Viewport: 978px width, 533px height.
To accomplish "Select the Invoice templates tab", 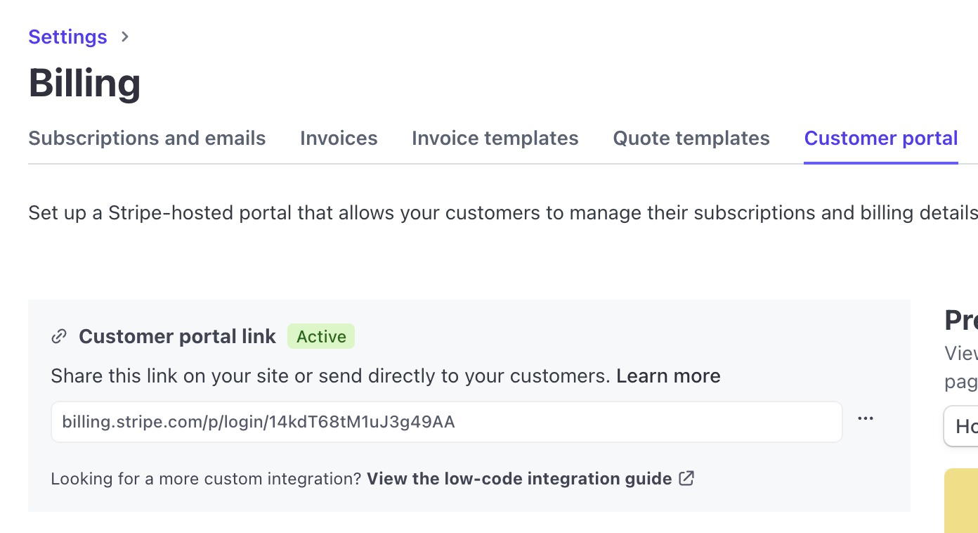I will coord(495,139).
